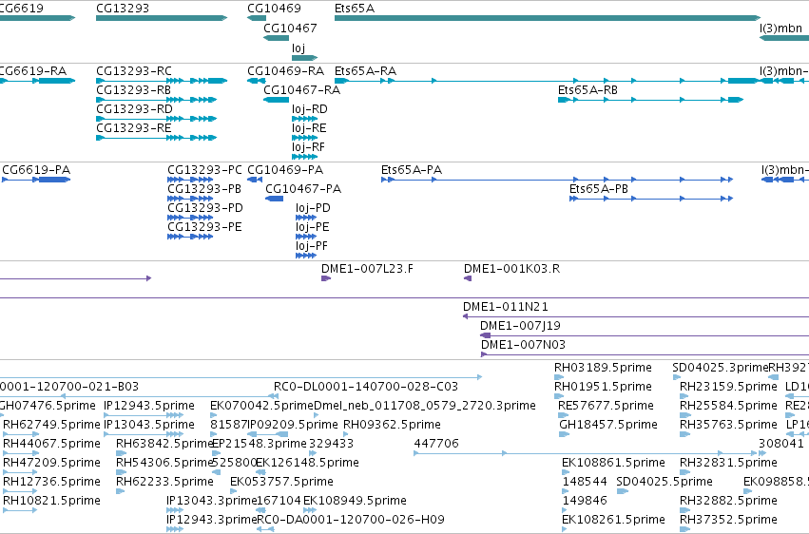Click the EK053757.5prime EST label
The image size is (809, 534).
point(281,482)
